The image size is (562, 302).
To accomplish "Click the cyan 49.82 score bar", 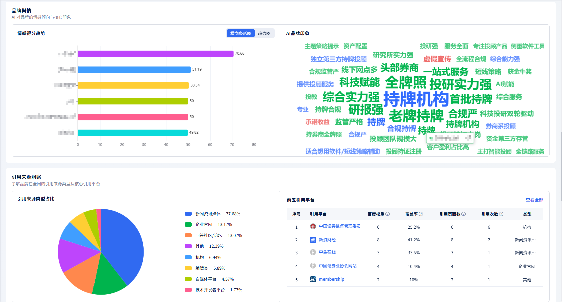I will (133, 133).
